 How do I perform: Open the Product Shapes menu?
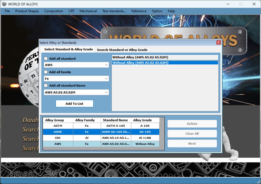[x=27, y=11]
